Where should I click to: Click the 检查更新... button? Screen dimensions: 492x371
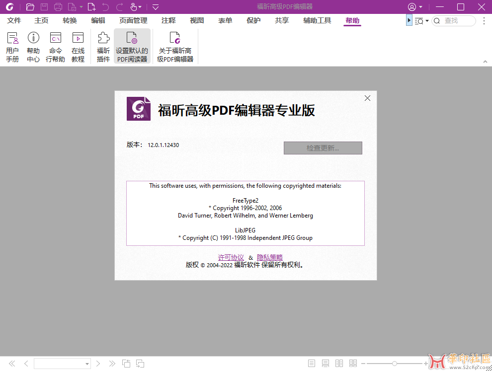pos(323,148)
